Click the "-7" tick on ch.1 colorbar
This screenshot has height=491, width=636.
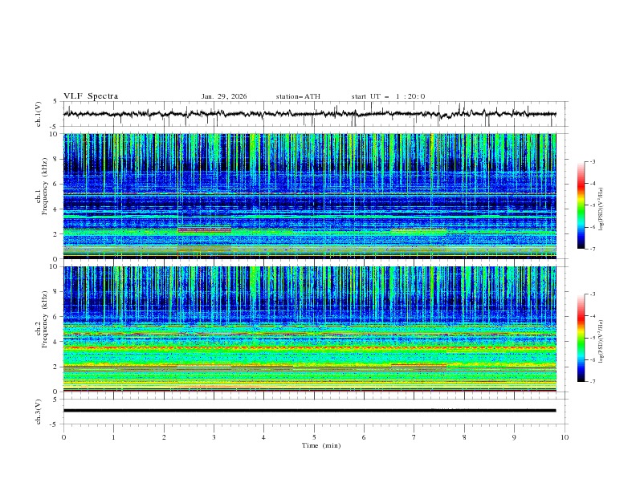(593, 249)
